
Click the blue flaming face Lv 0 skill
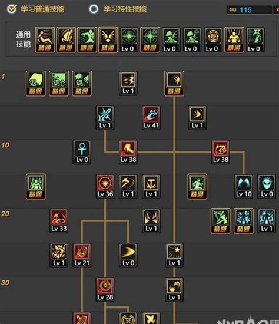click(267, 186)
